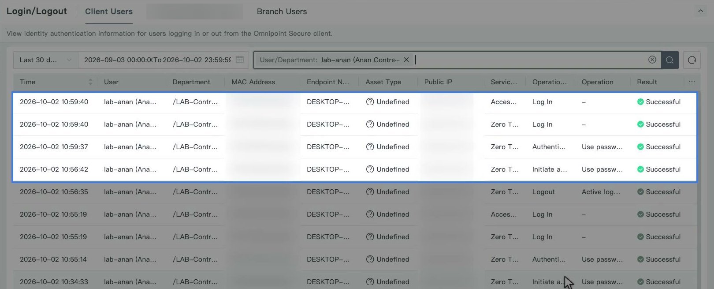Click the Department column header
The height and width of the screenshot is (289, 714).
[x=191, y=82]
